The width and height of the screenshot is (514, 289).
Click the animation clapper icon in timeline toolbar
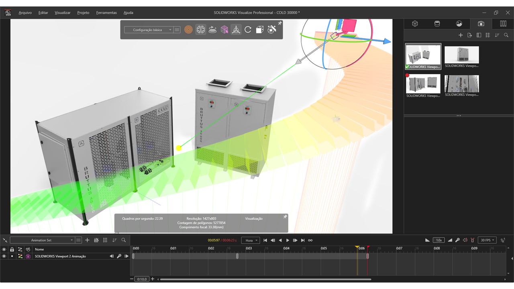[96, 240]
